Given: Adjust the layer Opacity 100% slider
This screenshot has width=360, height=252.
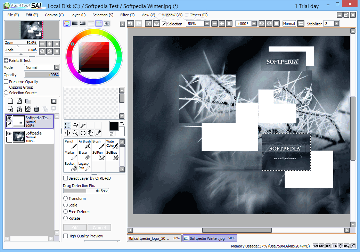Looking at the screenshot, I should tap(42, 75).
